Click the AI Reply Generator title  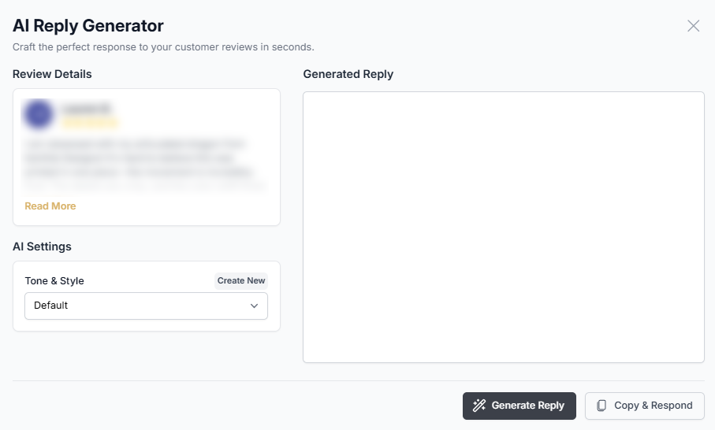coord(88,25)
